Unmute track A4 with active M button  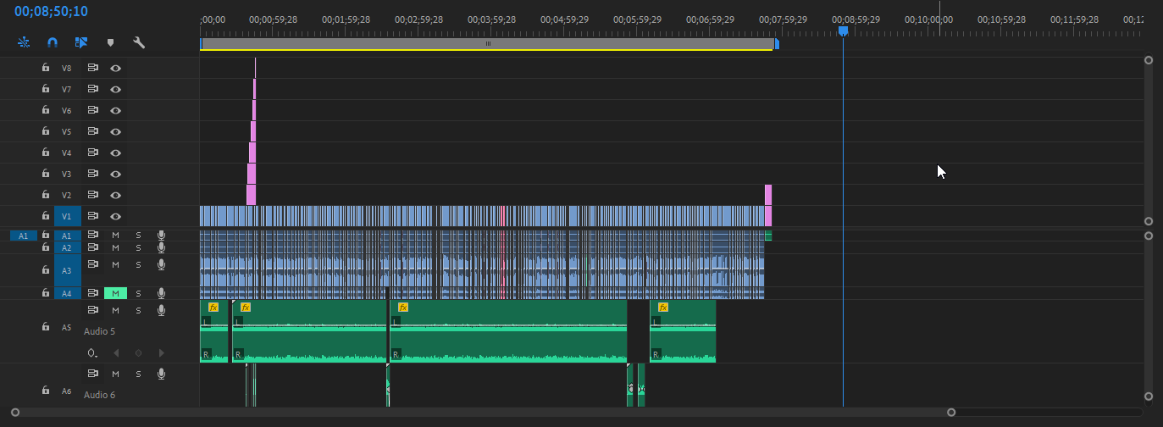point(115,293)
